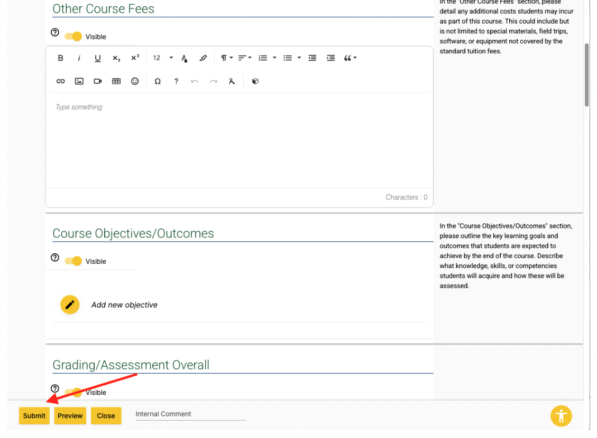Click the pencil icon to add objective
Screen dimensions: 597x438
70,305
